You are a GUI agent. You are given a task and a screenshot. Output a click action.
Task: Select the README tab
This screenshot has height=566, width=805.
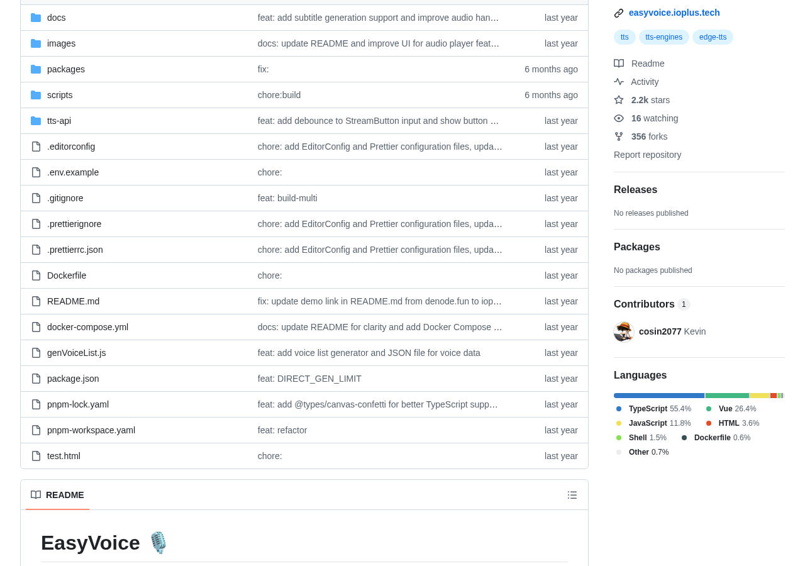point(57,495)
